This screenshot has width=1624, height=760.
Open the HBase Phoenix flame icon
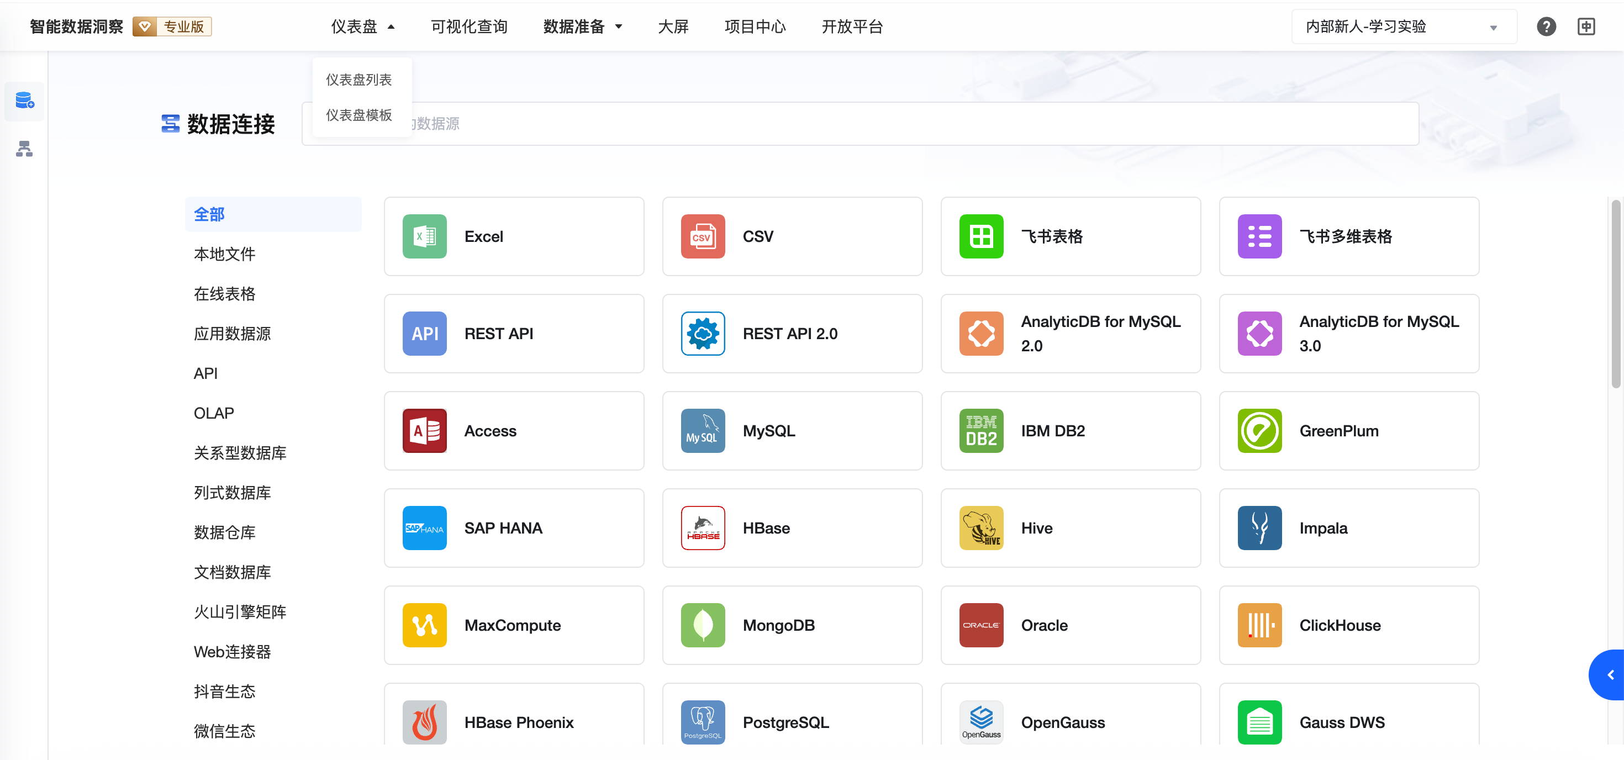pos(424,721)
